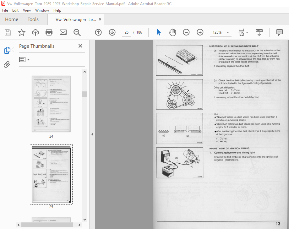Go to previous page arrow
Image resolution: width=289 pixels, height=229 pixels.
[98, 32]
